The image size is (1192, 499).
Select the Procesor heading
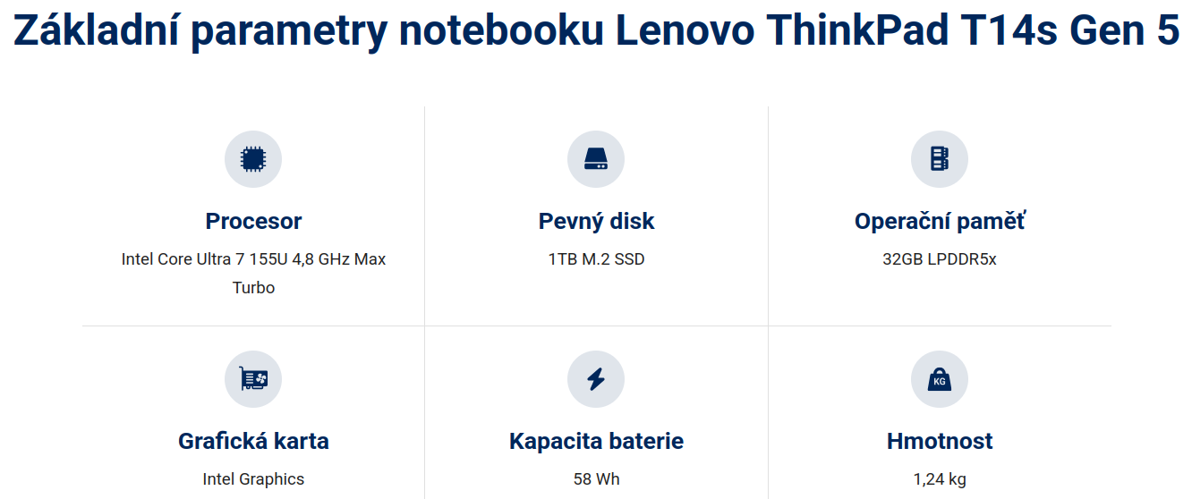click(253, 221)
